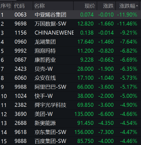Image resolution: width=141 pixels, height=145 pixels.
Task: Click the 快手-W row
Action: pyautogui.click(x=70, y=96)
